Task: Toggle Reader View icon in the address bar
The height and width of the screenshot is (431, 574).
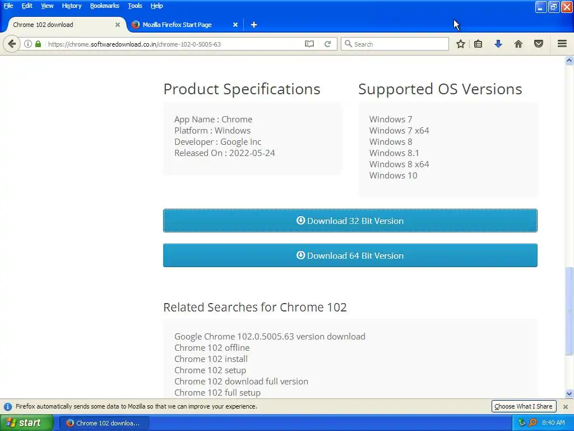Action: (x=309, y=44)
